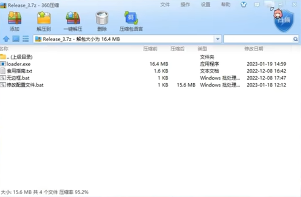The height and width of the screenshot is (197, 301).
Task: Open the feedback message icon in title bar
Action: pos(257,5)
